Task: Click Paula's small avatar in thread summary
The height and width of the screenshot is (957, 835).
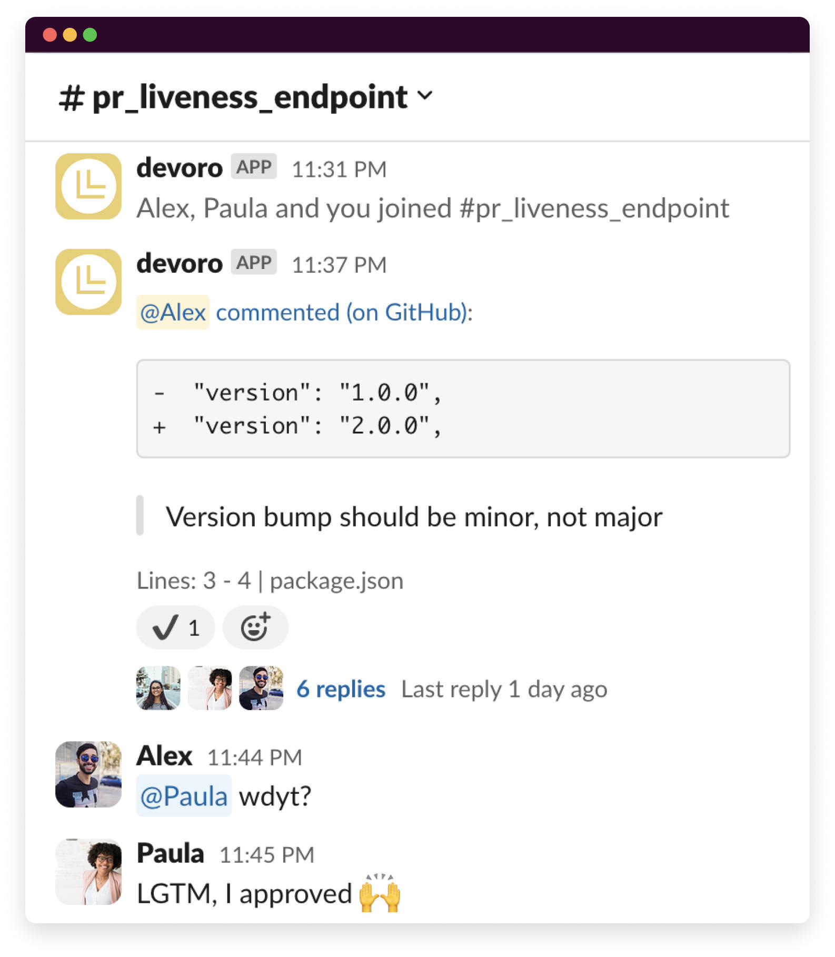Action: (x=210, y=688)
